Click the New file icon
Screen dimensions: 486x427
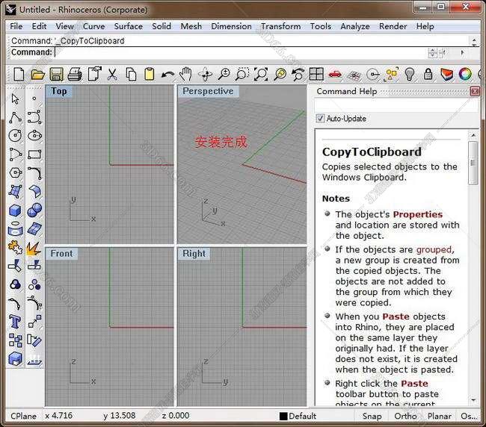[19, 74]
